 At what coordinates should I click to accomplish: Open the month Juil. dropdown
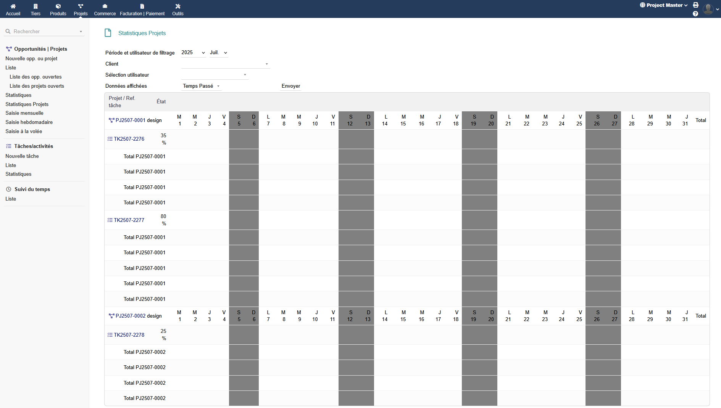(x=218, y=53)
